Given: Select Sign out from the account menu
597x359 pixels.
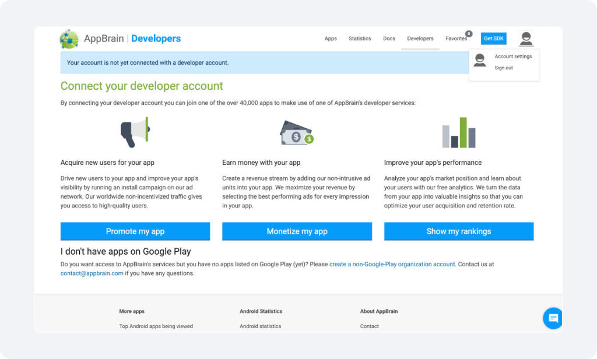Looking at the screenshot, I should (x=504, y=68).
